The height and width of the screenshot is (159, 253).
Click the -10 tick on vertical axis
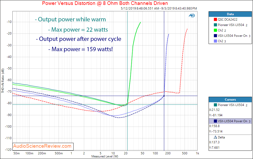(x=9, y=22)
